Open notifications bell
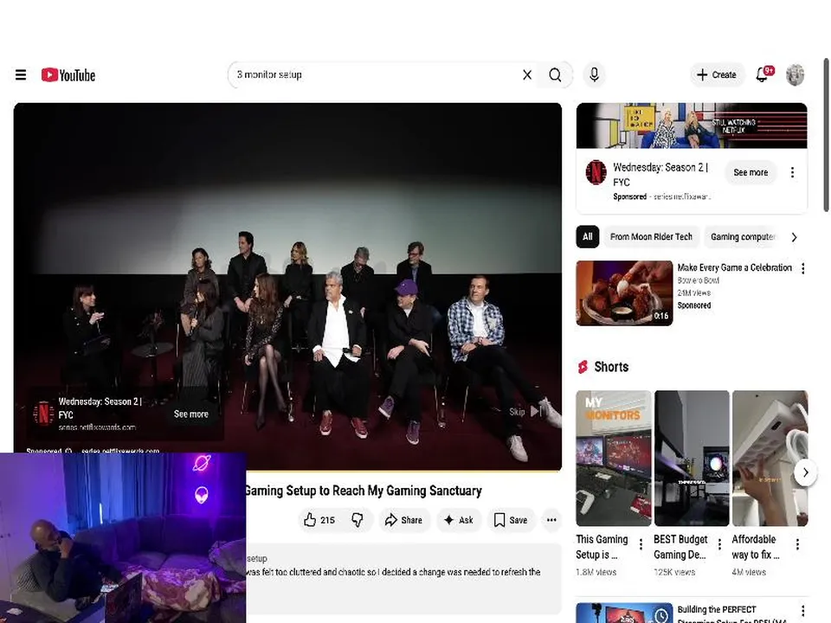The width and height of the screenshot is (831, 623). 763,74
